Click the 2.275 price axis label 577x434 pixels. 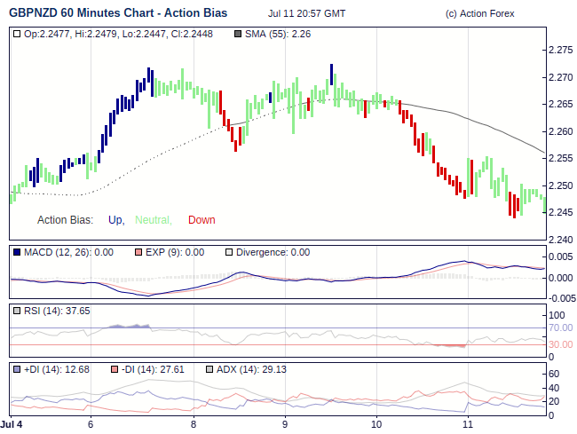coord(562,51)
